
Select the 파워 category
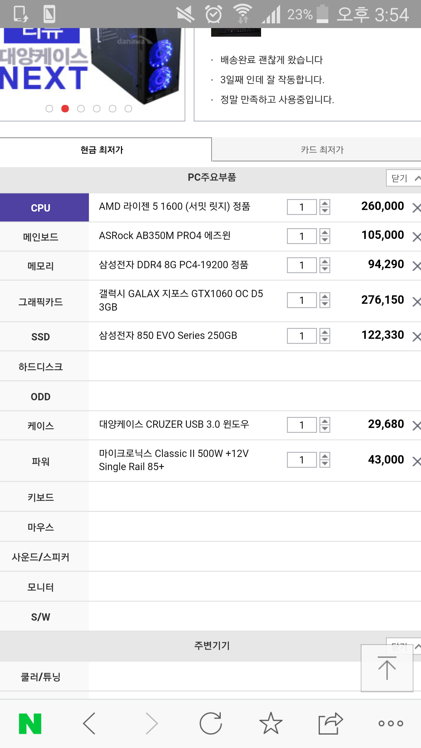pos(44,461)
